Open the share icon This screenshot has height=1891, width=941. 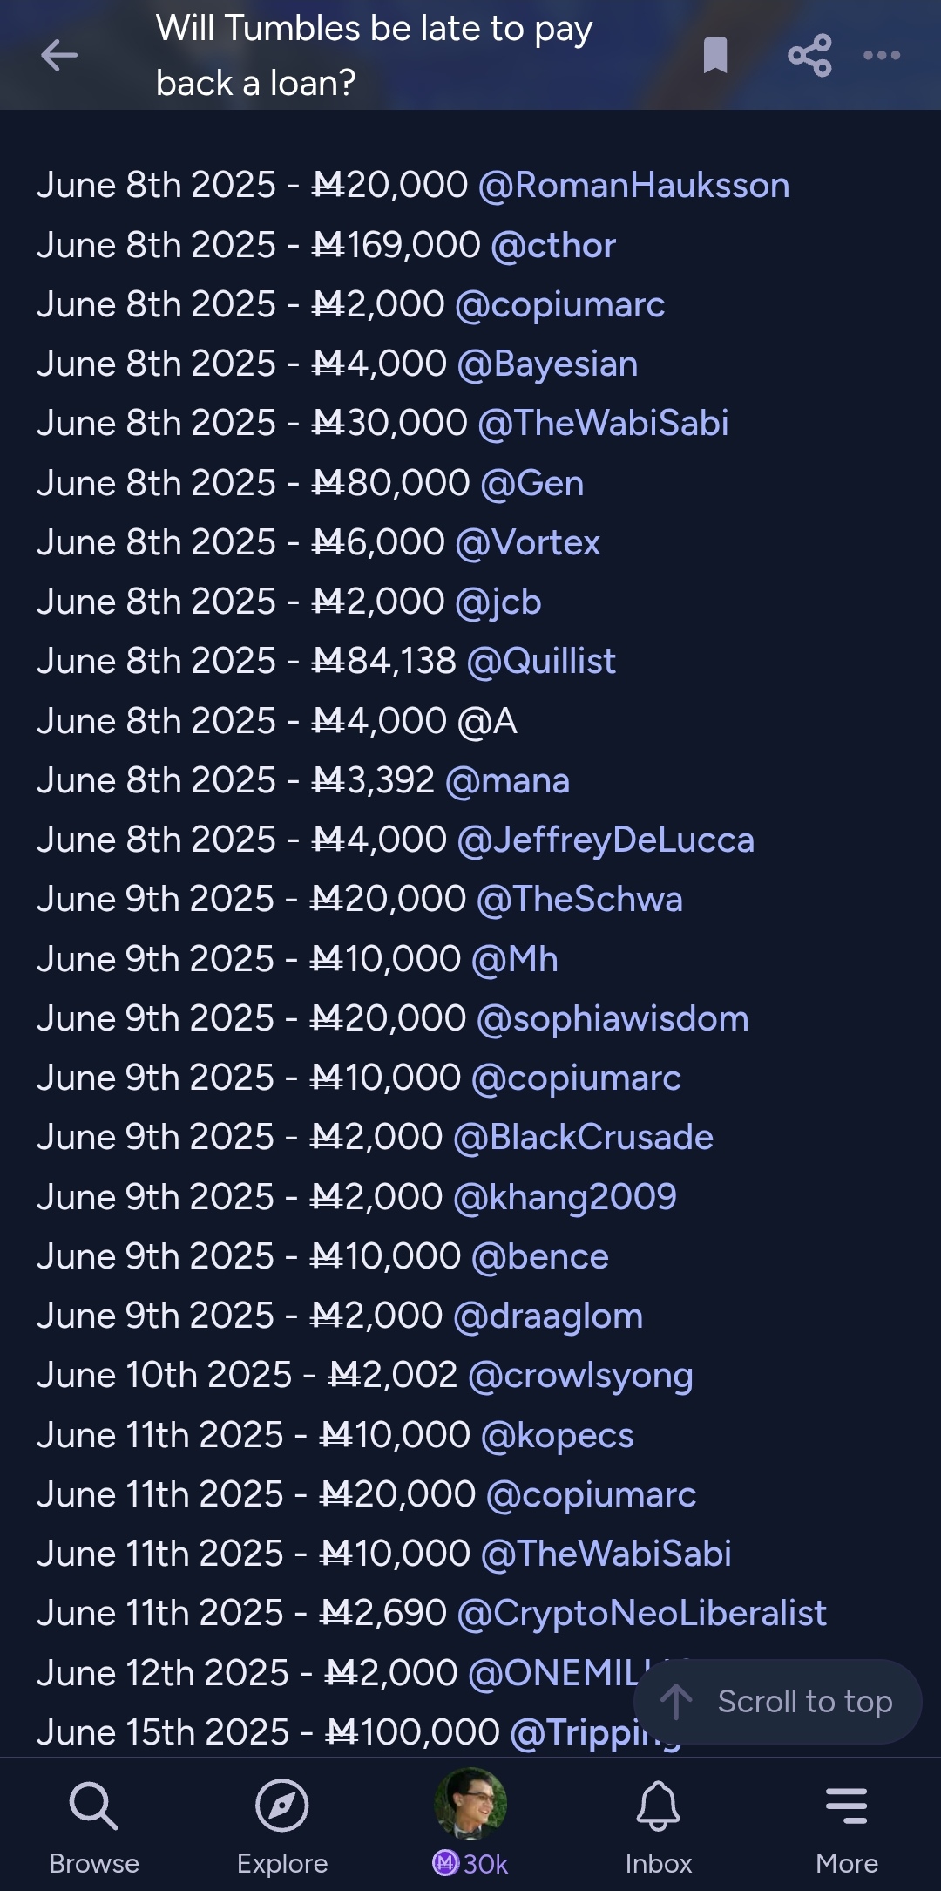[x=809, y=56]
